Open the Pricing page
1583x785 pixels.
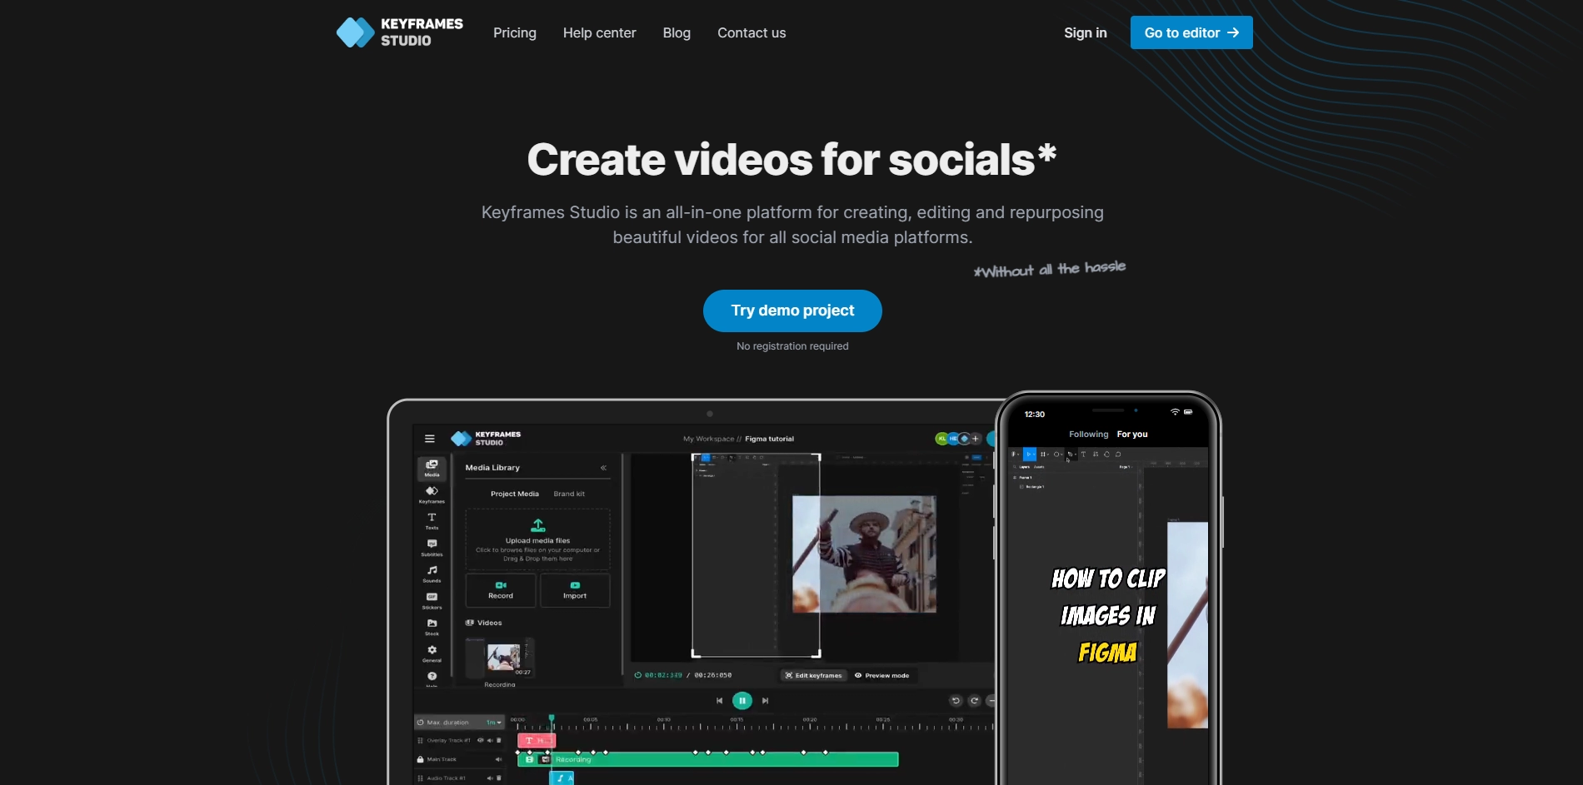[514, 33]
